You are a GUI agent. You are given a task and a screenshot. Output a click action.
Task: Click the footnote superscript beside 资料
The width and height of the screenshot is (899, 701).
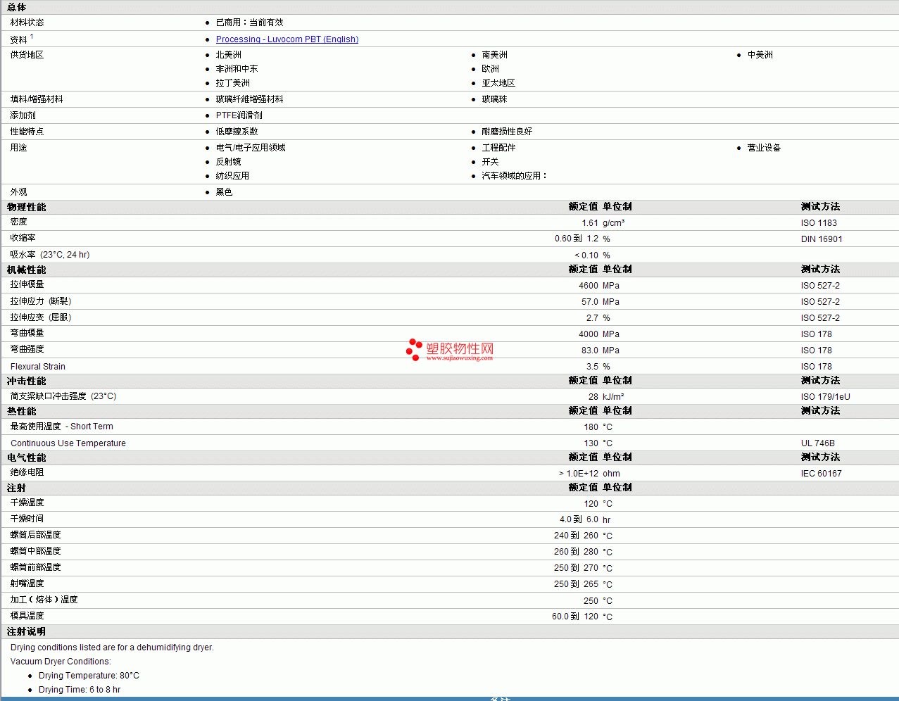[32, 37]
